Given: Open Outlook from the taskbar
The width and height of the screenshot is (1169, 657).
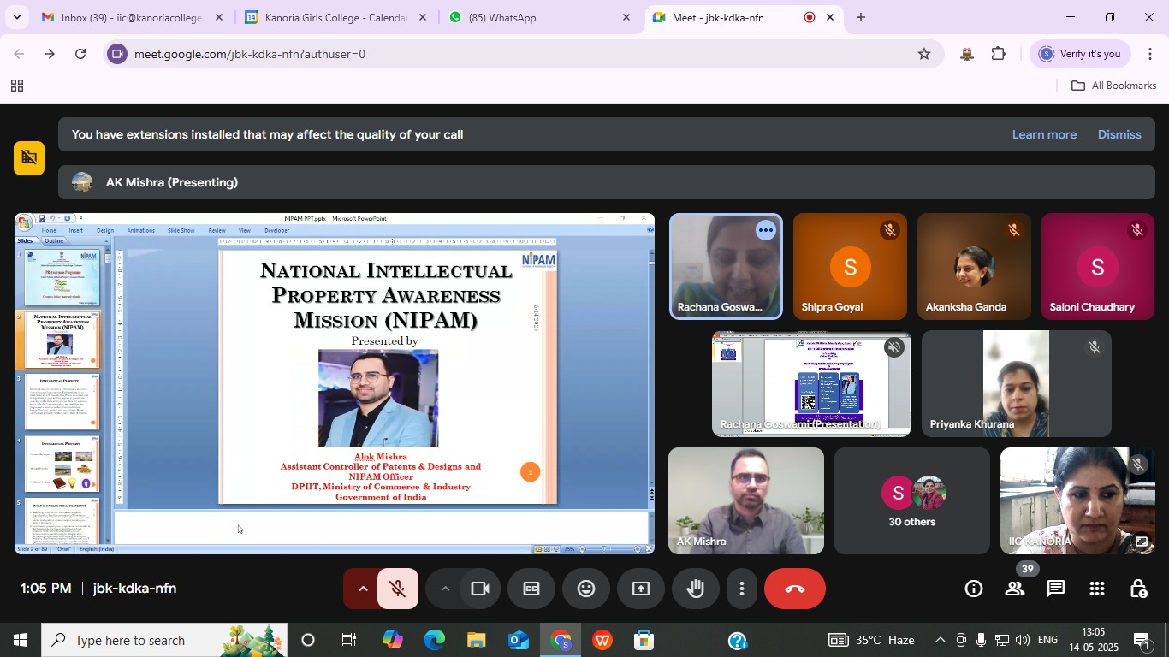Looking at the screenshot, I should coord(519,640).
